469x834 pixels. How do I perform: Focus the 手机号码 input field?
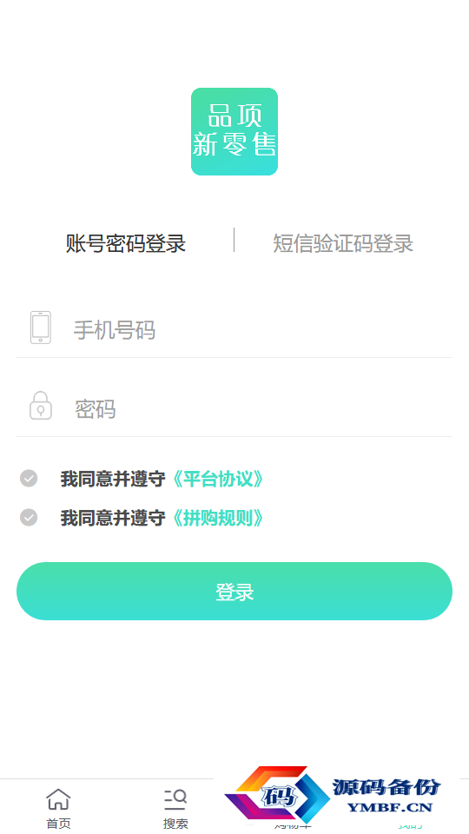coord(234,330)
